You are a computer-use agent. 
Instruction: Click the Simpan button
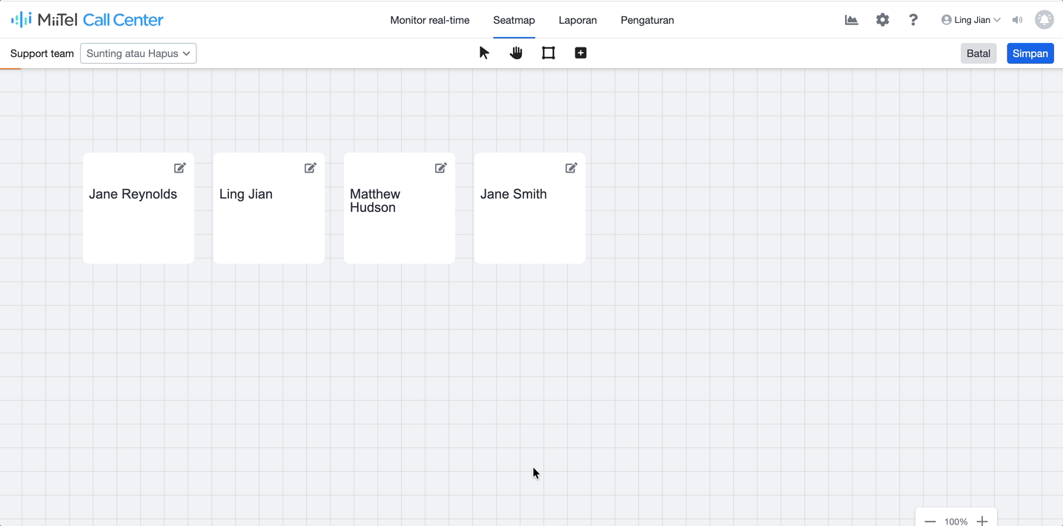(1030, 53)
